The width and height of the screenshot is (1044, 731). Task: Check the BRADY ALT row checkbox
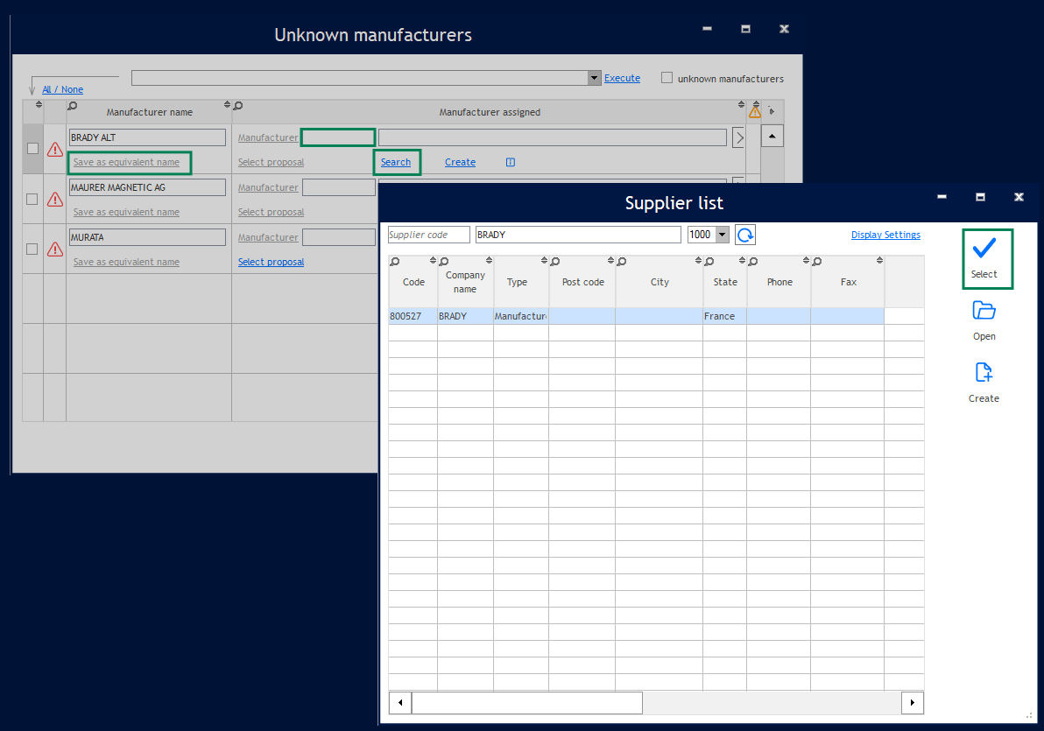coord(32,149)
